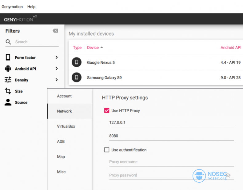Click the Source person icon
The height and width of the screenshot is (190, 243).
click(8, 102)
